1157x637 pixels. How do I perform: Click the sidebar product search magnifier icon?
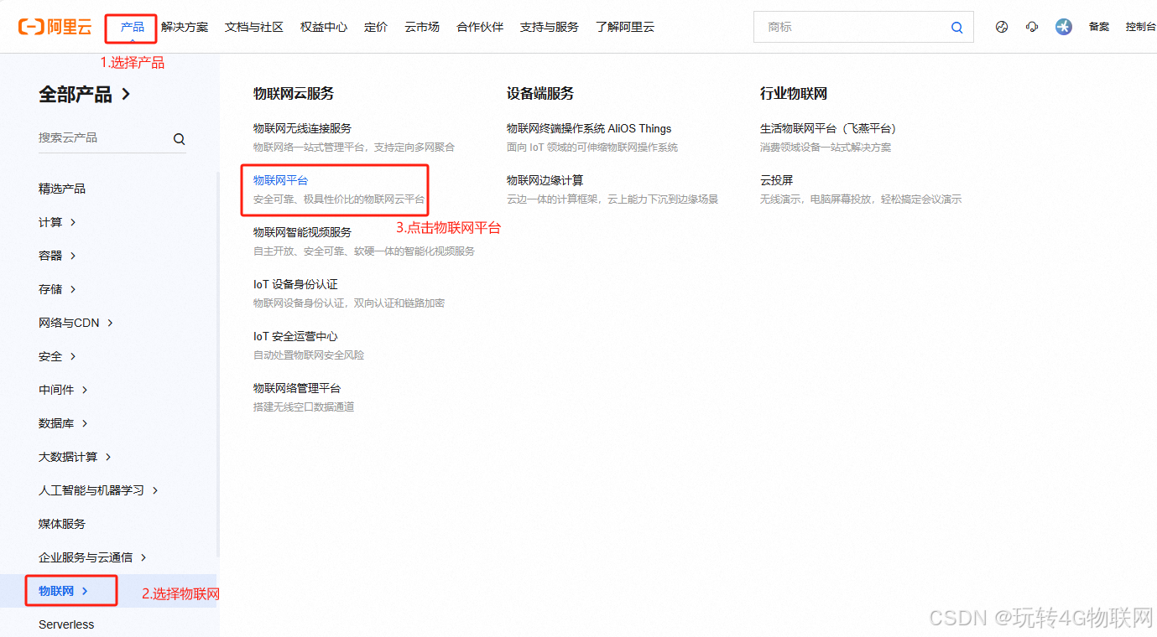click(x=179, y=139)
